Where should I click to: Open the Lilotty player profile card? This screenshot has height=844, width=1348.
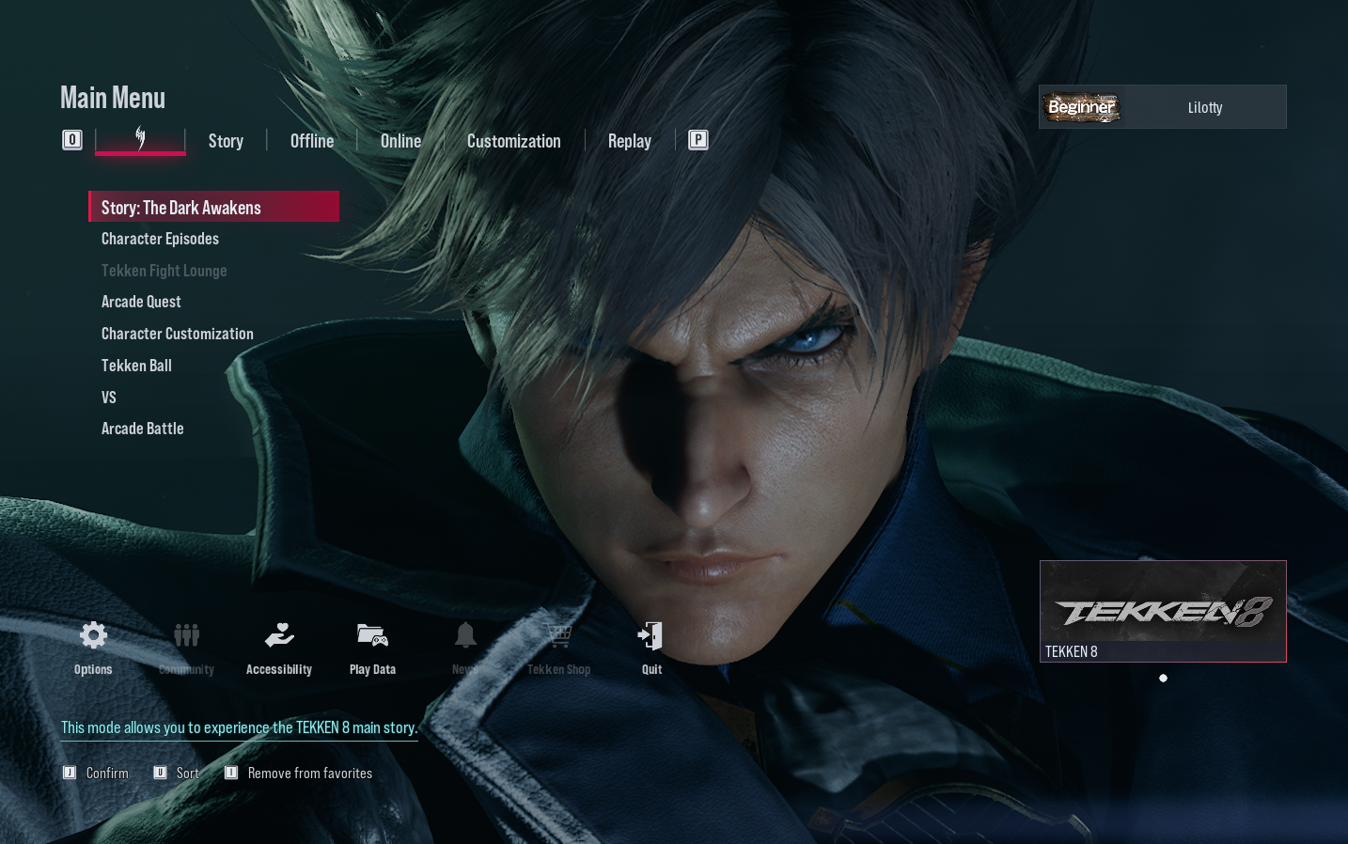(x=1163, y=107)
